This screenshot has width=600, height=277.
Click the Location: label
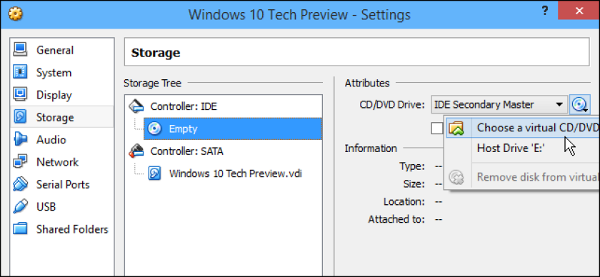(x=404, y=201)
